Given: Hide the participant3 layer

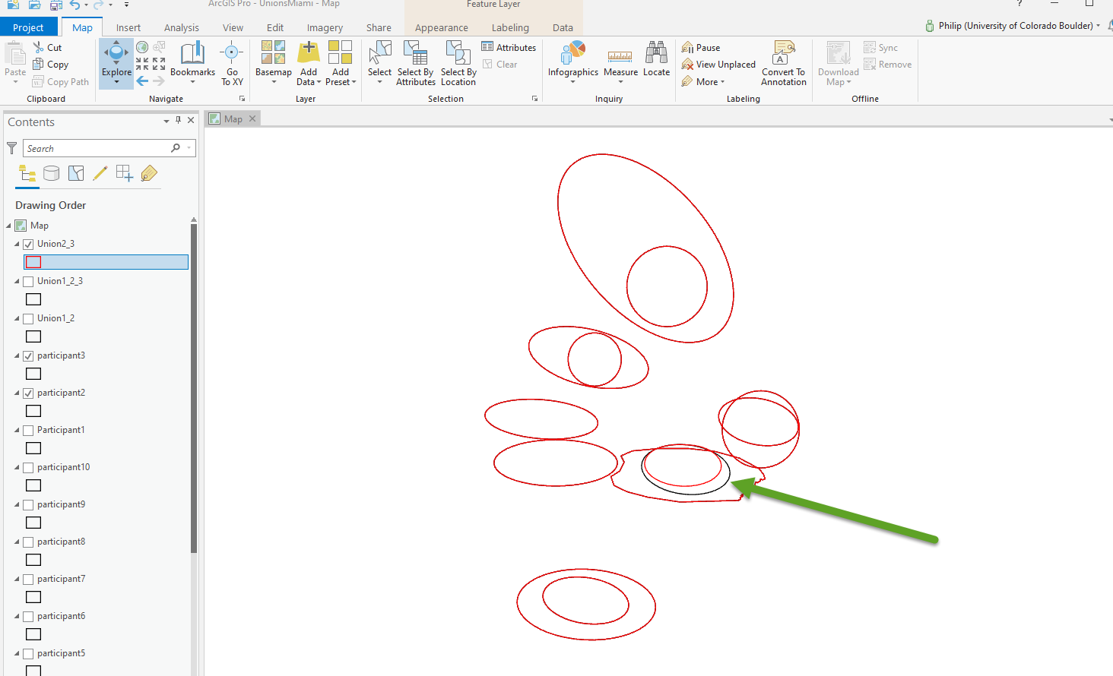Looking at the screenshot, I should [x=28, y=355].
